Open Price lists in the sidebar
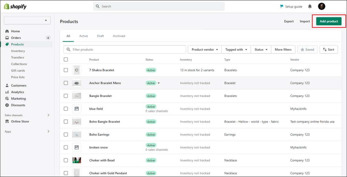 [18, 77]
